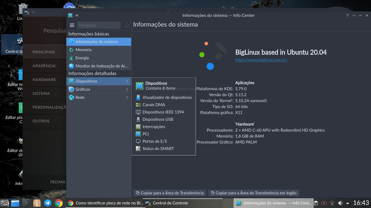Viewport: 371px width, 208px height.
Task: Open the BigLinux application launcher
Action: (x=5, y=203)
